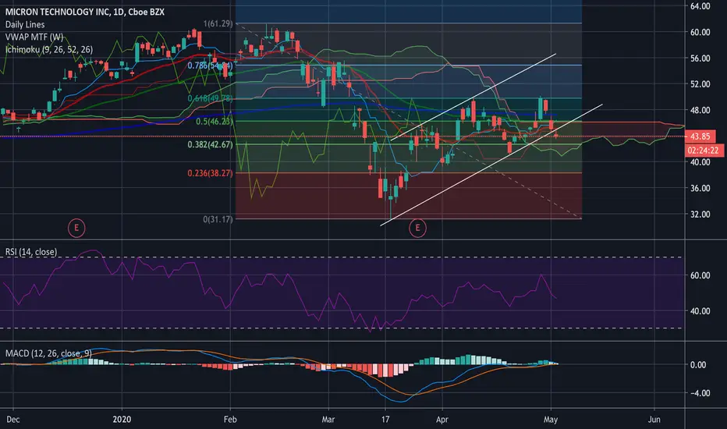The width and height of the screenshot is (727, 429).
Task: Click the 64.00 price axis label
Action: (700, 6)
